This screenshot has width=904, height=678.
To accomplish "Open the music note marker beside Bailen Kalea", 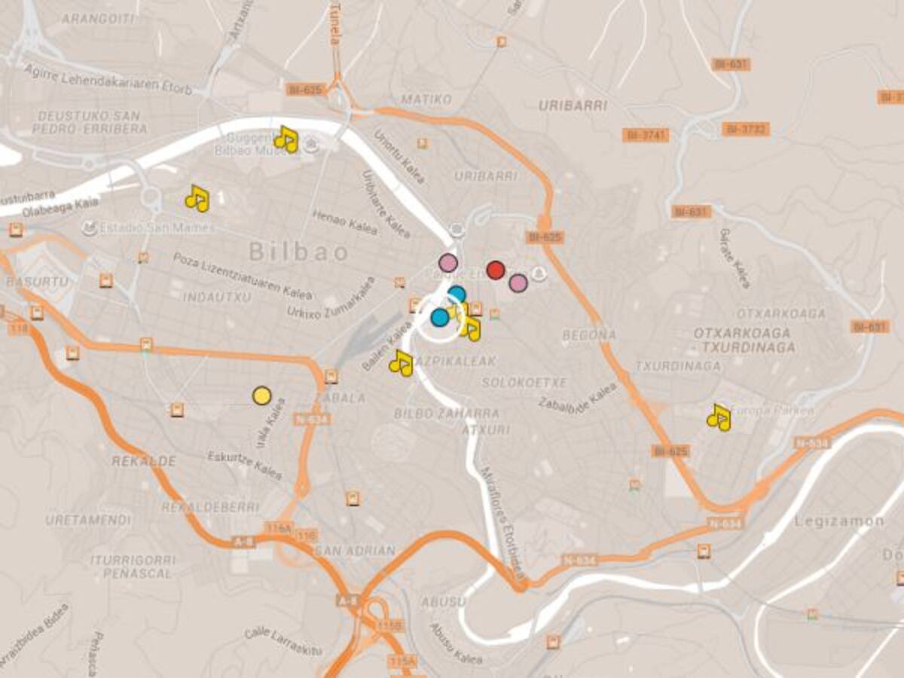I will point(401,363).
